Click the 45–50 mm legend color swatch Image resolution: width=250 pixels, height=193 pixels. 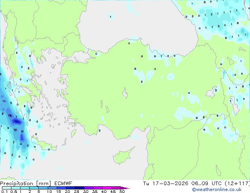click(116, 188)
